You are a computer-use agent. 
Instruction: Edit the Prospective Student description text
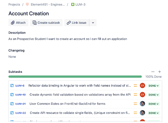[x=68, y=39]
